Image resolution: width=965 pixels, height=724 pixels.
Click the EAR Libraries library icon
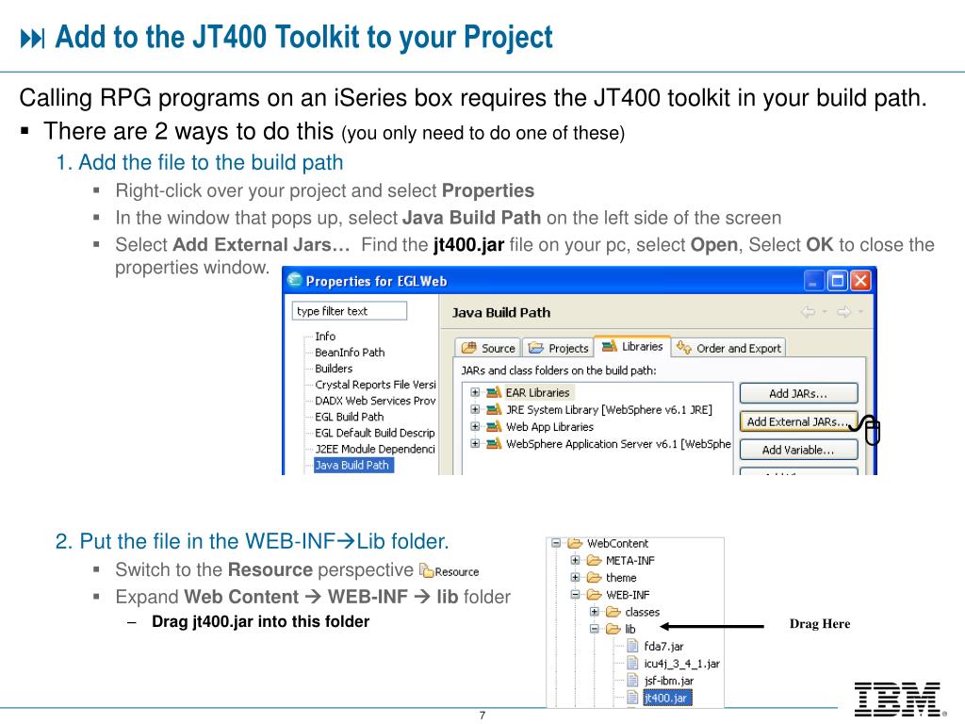click(x=494, y=392)
